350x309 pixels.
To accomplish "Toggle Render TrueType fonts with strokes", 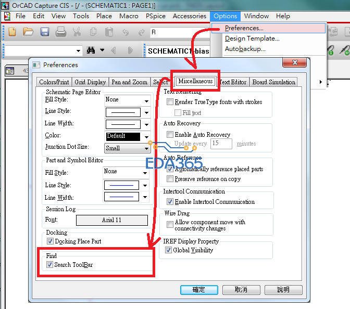I will pos(170,102).
